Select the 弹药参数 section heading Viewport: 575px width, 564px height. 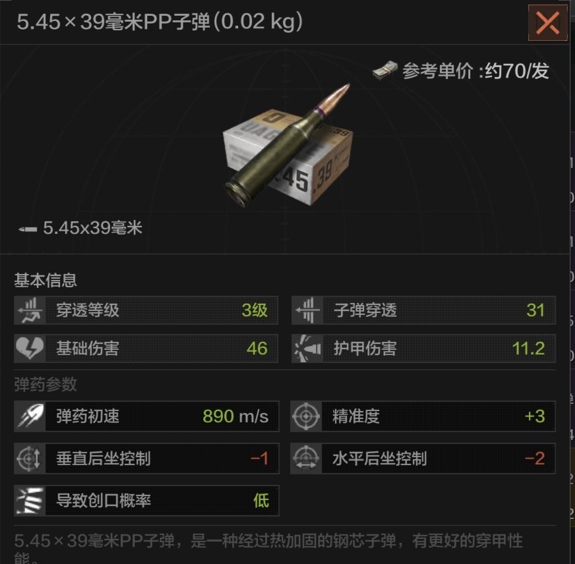(x=45, y=384)
